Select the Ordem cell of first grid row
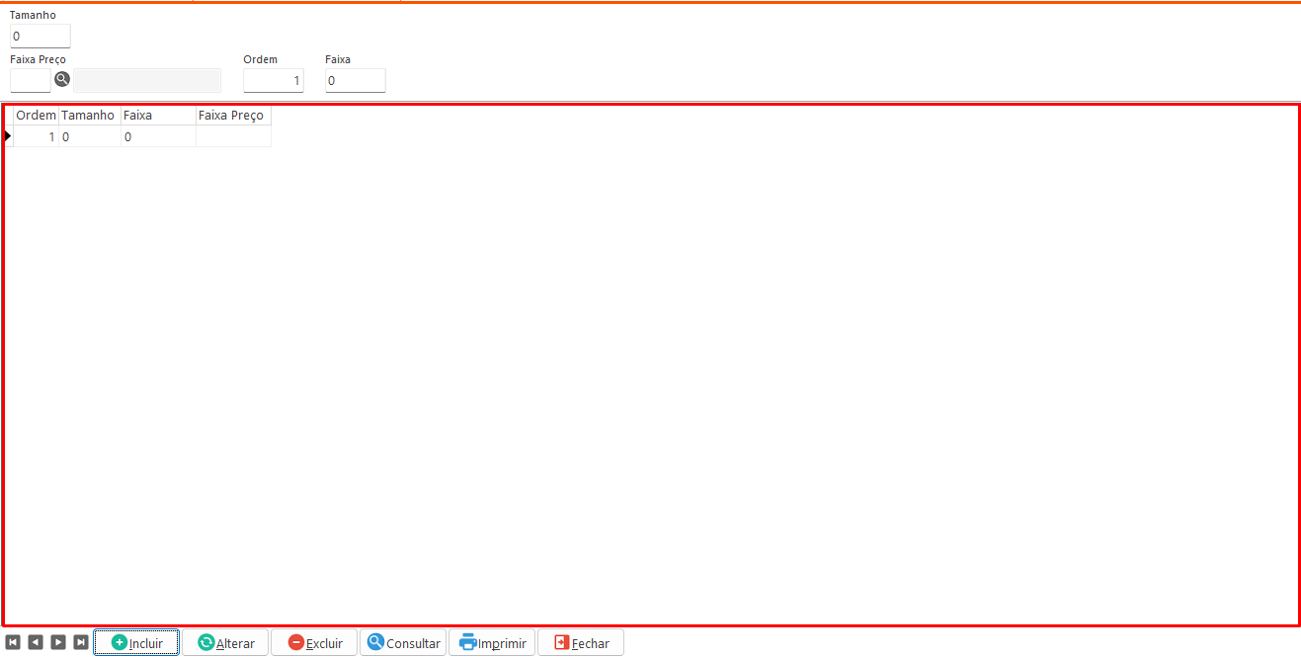This screenshot has width=1301, height=657. click(x=37, y=137)
